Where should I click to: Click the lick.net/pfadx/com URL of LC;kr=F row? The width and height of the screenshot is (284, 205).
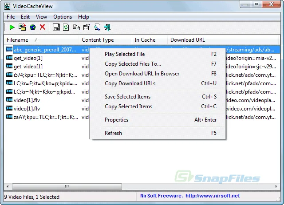click(251, 83)
